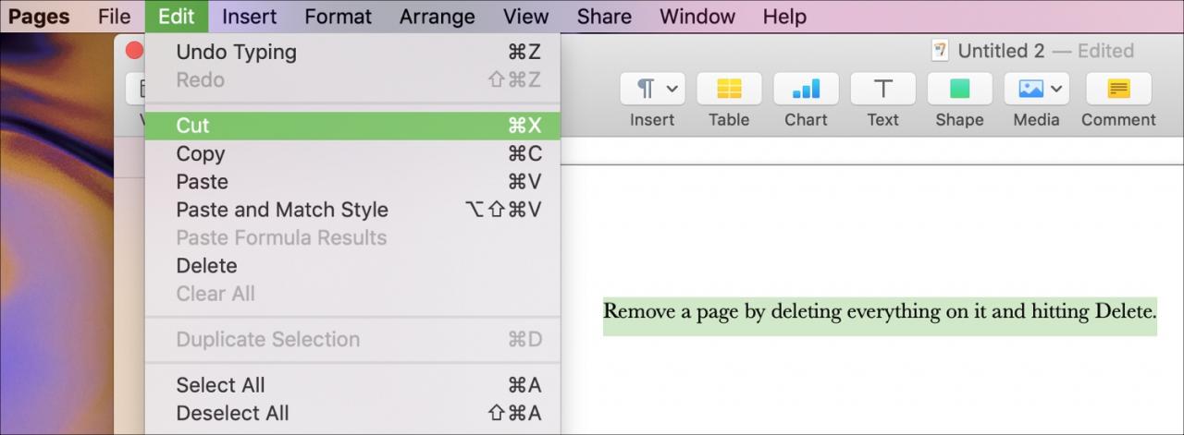Click the Table toolbar icon
This screenshot has height=435, width=1184.
coord(729,89)
